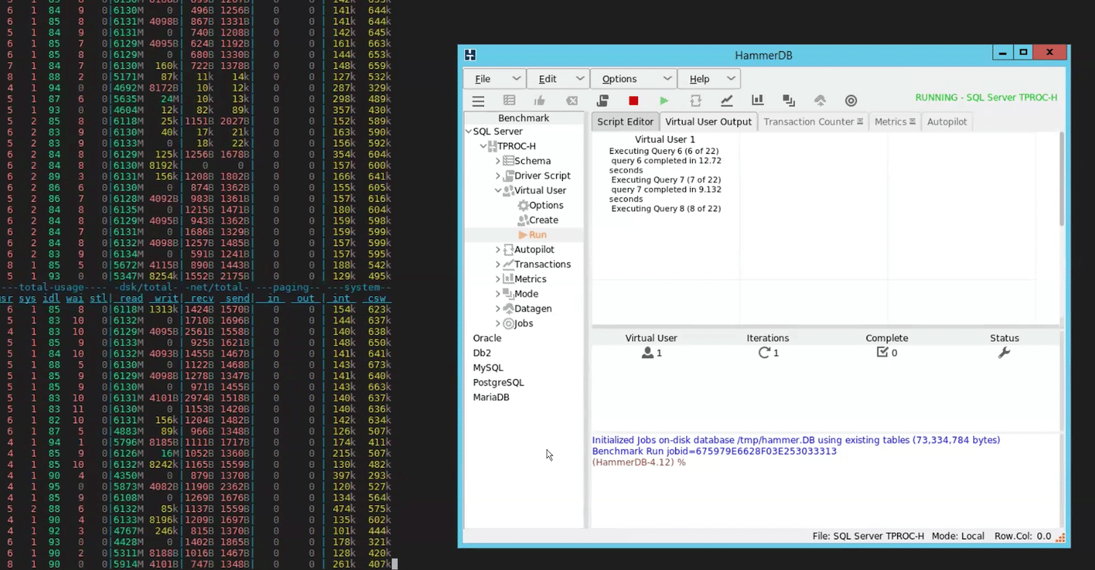Click the Benchmark Run jobid line
The image size is (1095, 570).
click(714, 451)
